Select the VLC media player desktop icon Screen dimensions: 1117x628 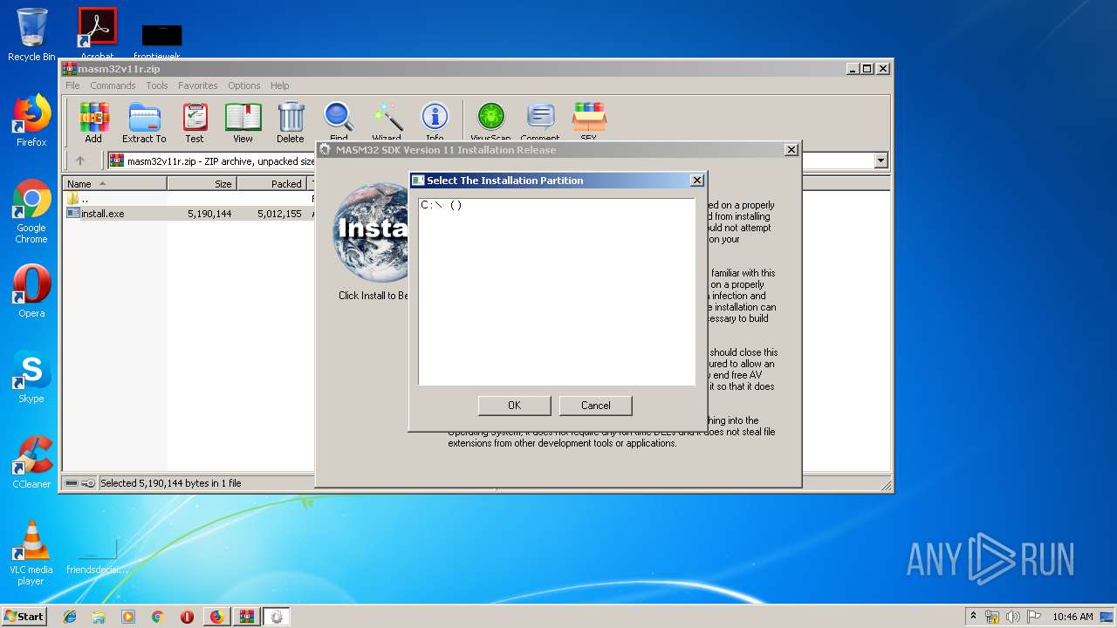pyautogui.click(x=31, y=553)
